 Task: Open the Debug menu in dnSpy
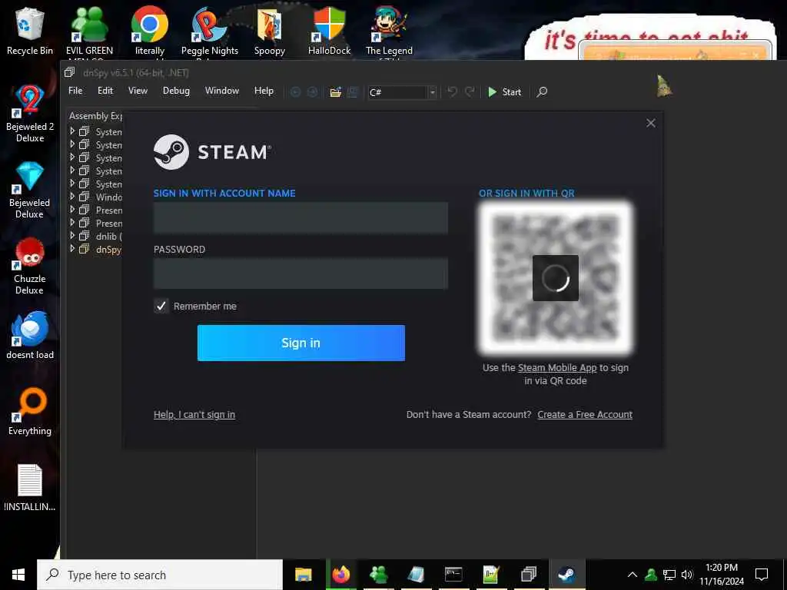(x=176, y=91)
